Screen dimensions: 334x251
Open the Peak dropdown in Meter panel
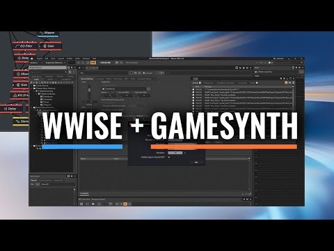pos(279,76)
